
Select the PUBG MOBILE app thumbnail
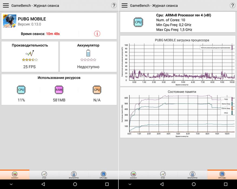coord(9,21)
